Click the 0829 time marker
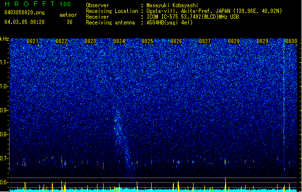Screen dimensions: 302x192 click(263, 41)
